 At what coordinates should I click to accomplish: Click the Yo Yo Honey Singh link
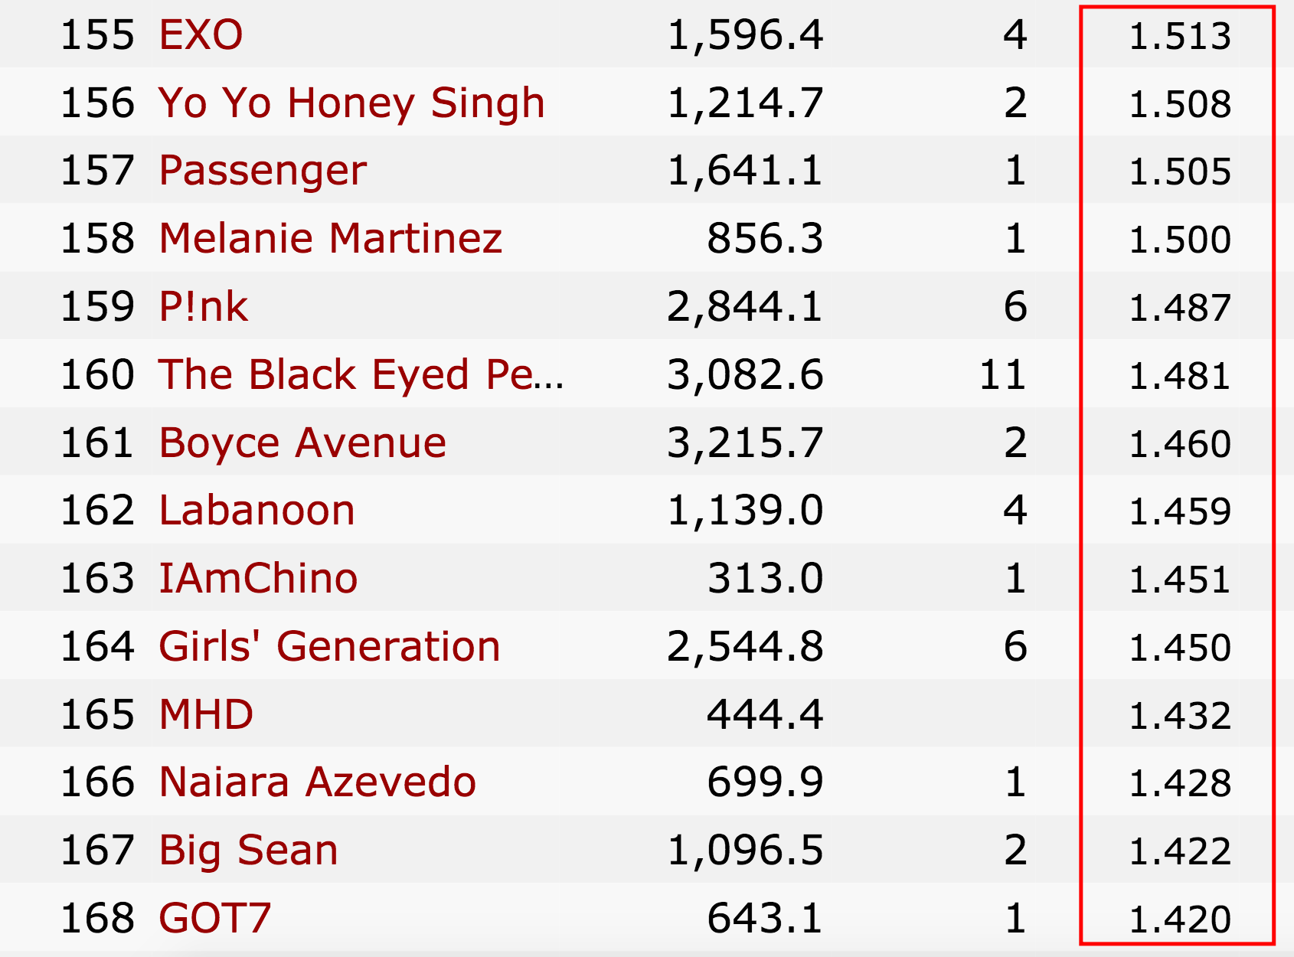click(x=351, y=103)
